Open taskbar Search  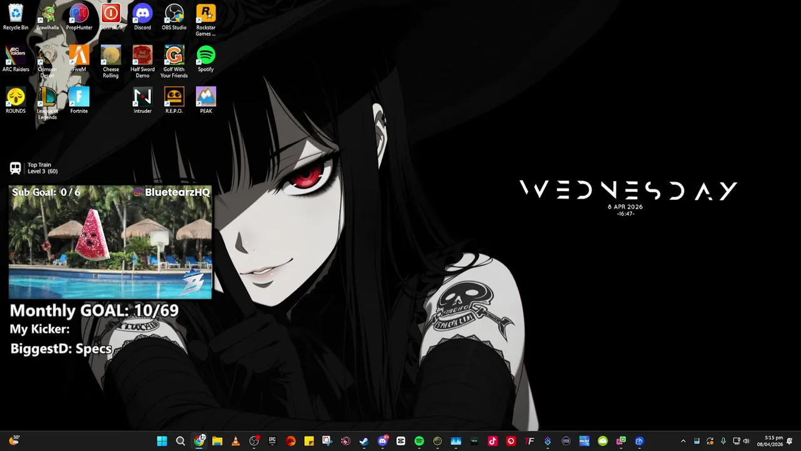pos(180,441)
